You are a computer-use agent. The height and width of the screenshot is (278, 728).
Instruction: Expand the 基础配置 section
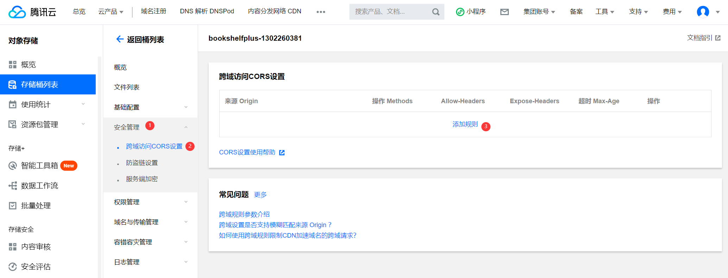click(x=150, y=107)
